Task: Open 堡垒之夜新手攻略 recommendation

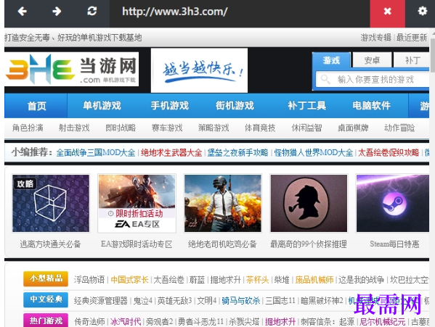Action: (237, 152)
